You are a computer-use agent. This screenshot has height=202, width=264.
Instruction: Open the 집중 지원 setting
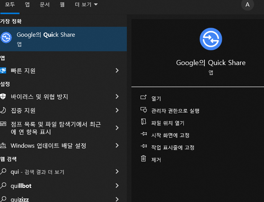tap(63, 111)
